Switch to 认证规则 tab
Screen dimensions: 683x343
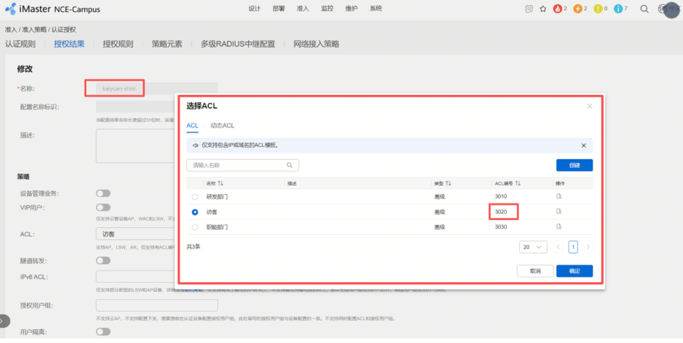pyautogui.click(x=20, y=44)
